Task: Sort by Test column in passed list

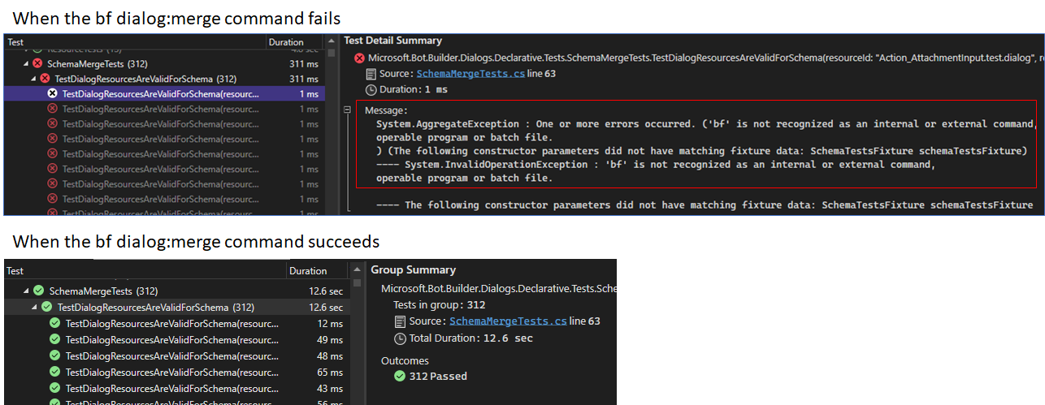Action: tap(145, 271)
